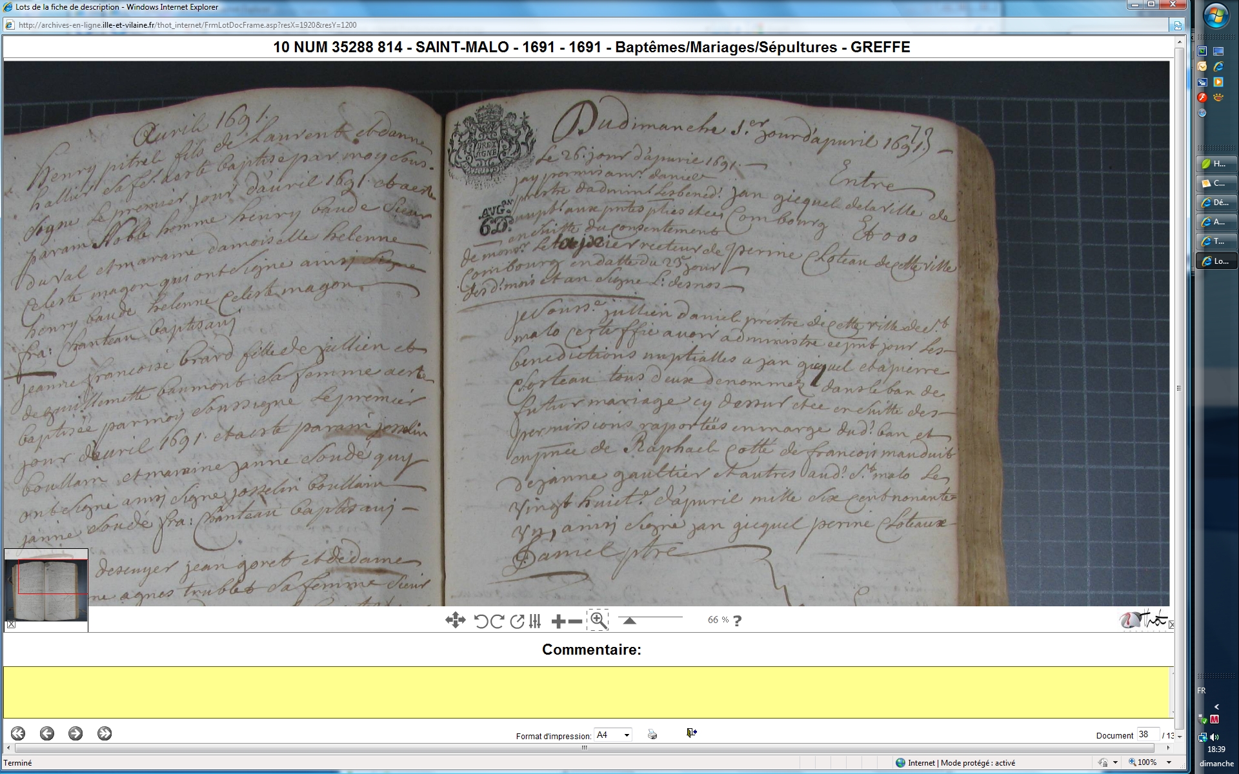Open image adjustment sliders settings

(535, 621)
